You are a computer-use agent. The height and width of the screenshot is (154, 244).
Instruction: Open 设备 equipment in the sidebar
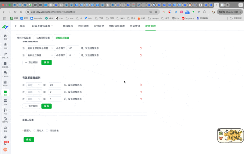[5, 102]
